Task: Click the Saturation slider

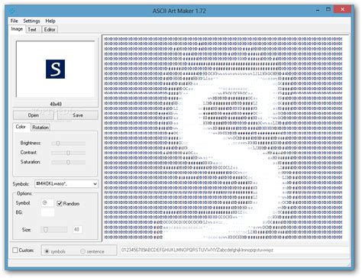Action: click(69, 162)
